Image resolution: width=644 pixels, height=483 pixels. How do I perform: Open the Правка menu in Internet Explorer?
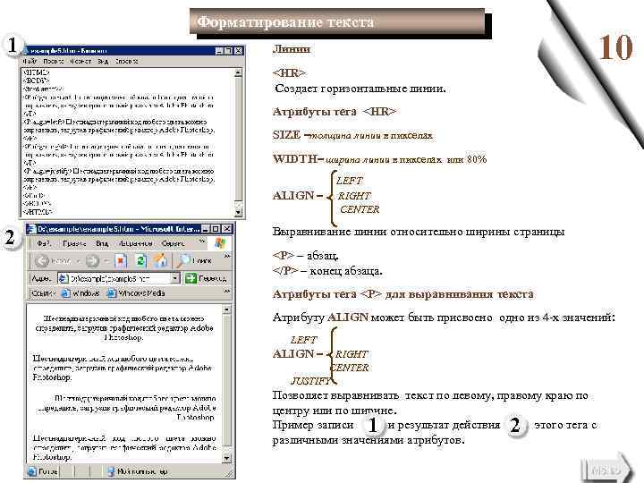click(x=74, y=243)
